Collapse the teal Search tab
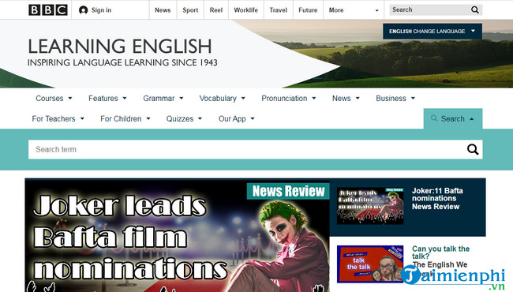The width and height of the screenshot is (513, 292). tap(453, 118)
